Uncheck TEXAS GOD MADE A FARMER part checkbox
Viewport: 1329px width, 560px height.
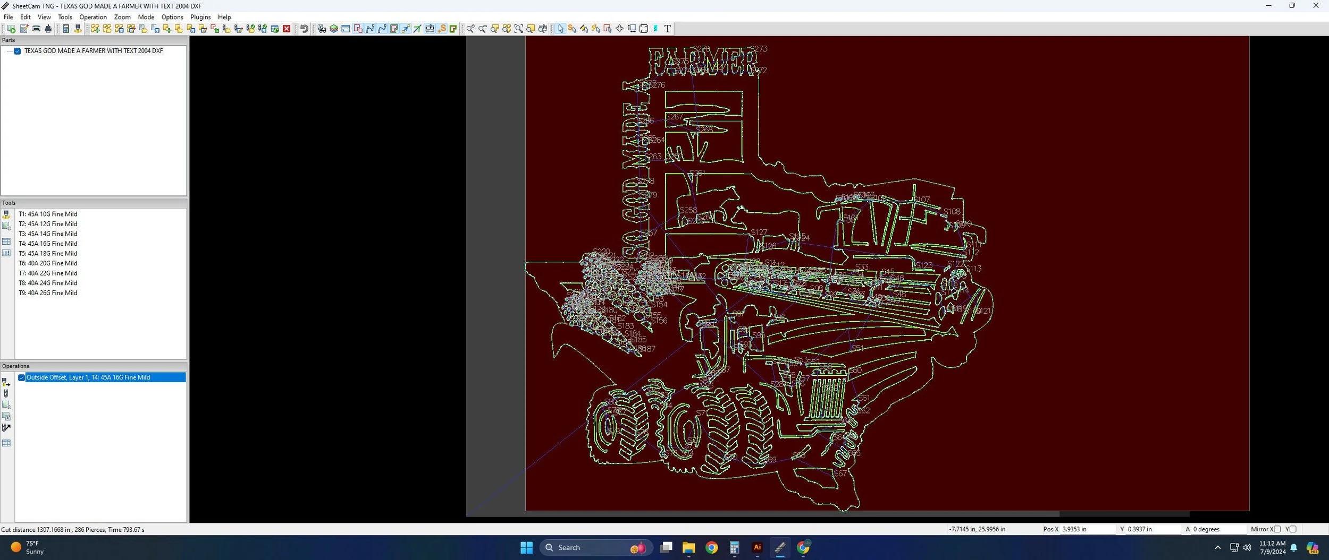point(18,51)
